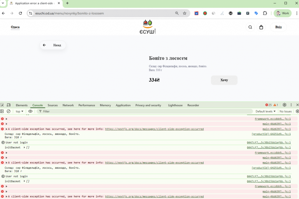Toggle the console sidebar icon
Viewport: 299px width, 199px height.
(x=2, y=111)
